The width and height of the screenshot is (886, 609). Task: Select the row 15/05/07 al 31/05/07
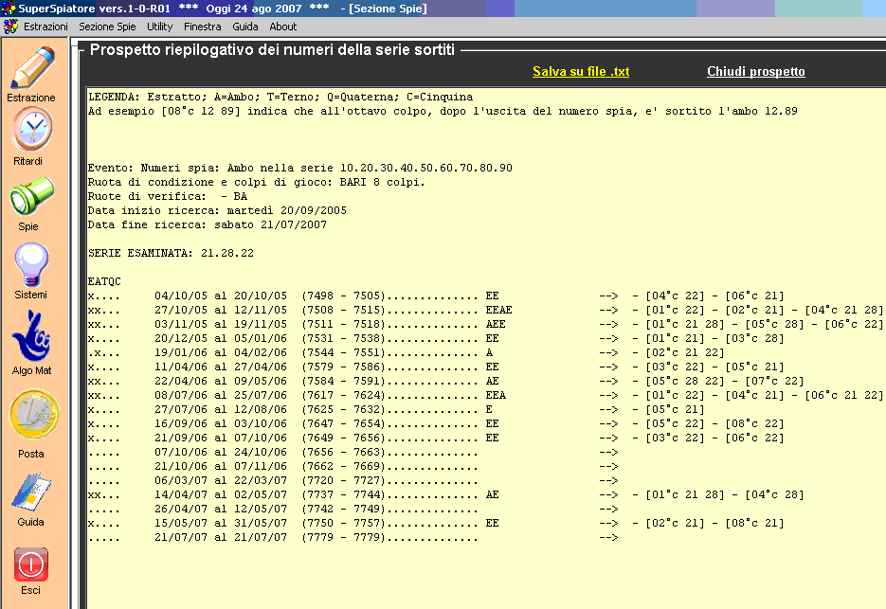pyautogui.click(x=436, y=523)
